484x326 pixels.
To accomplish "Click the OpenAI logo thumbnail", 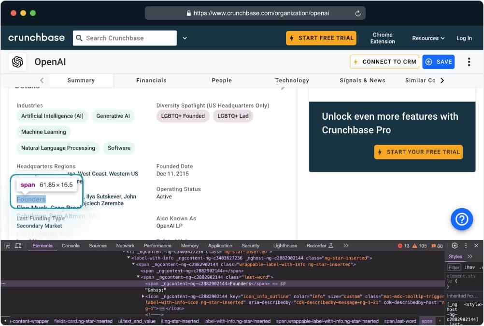I will (x=18, y=62).
